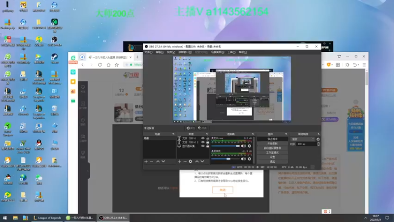Open a new browser tab with the plus

point(137,57)
